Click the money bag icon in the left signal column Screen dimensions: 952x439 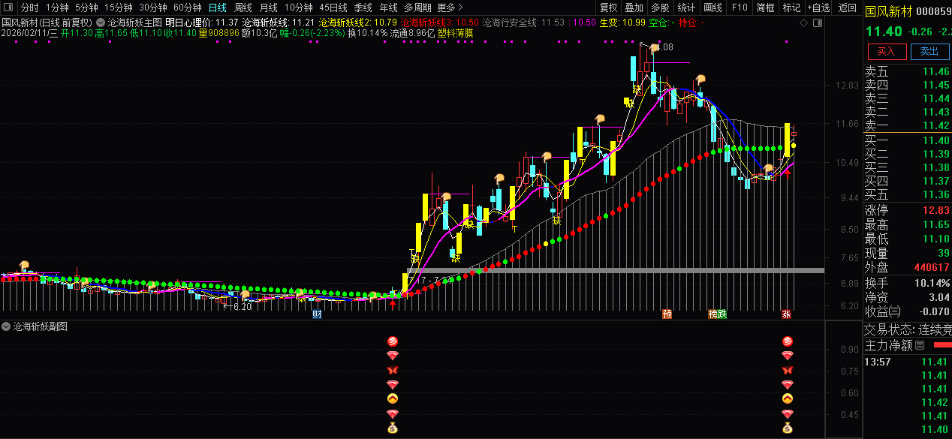point(392,428)
